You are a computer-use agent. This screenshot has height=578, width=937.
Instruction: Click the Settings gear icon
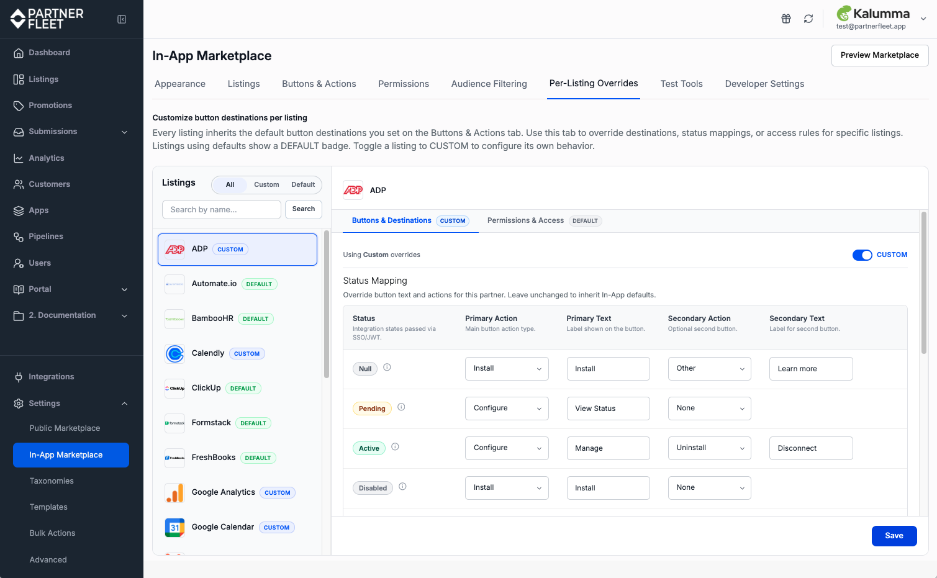coord(19,404)
